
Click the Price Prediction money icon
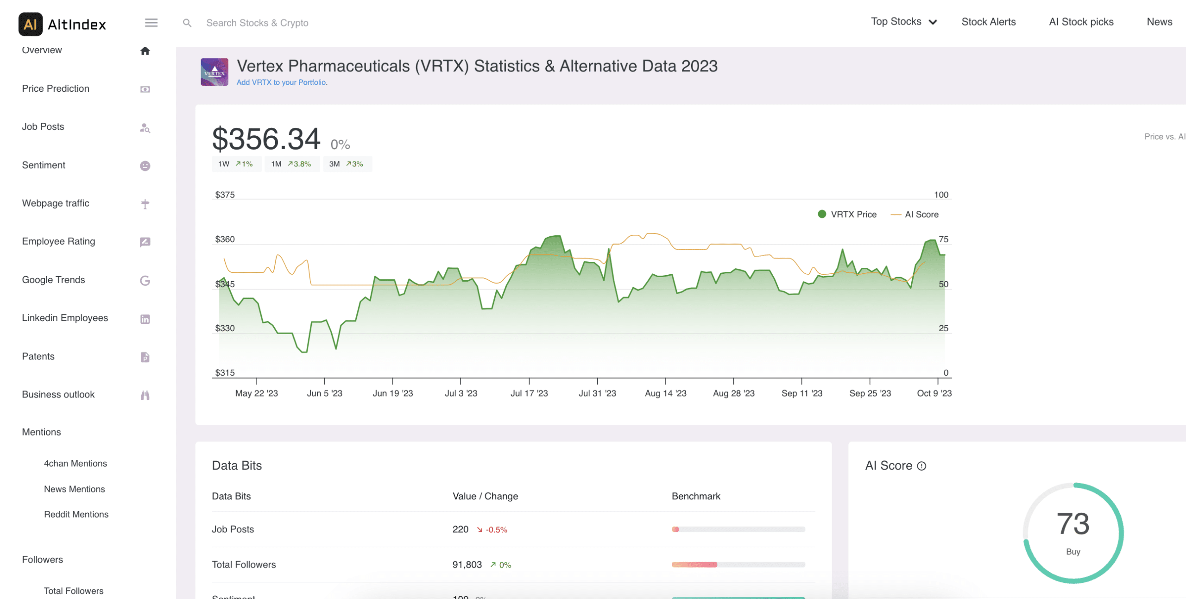[145, 89]
